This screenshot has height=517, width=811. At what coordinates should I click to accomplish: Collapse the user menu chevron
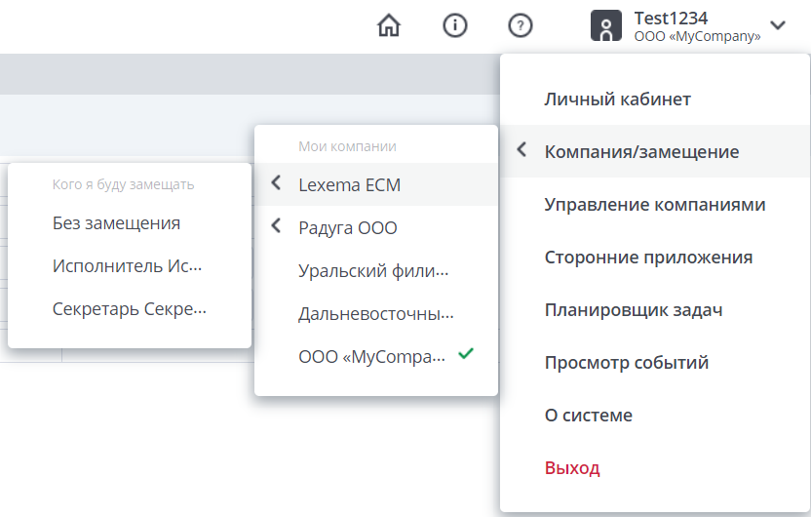tap(777, 26)
